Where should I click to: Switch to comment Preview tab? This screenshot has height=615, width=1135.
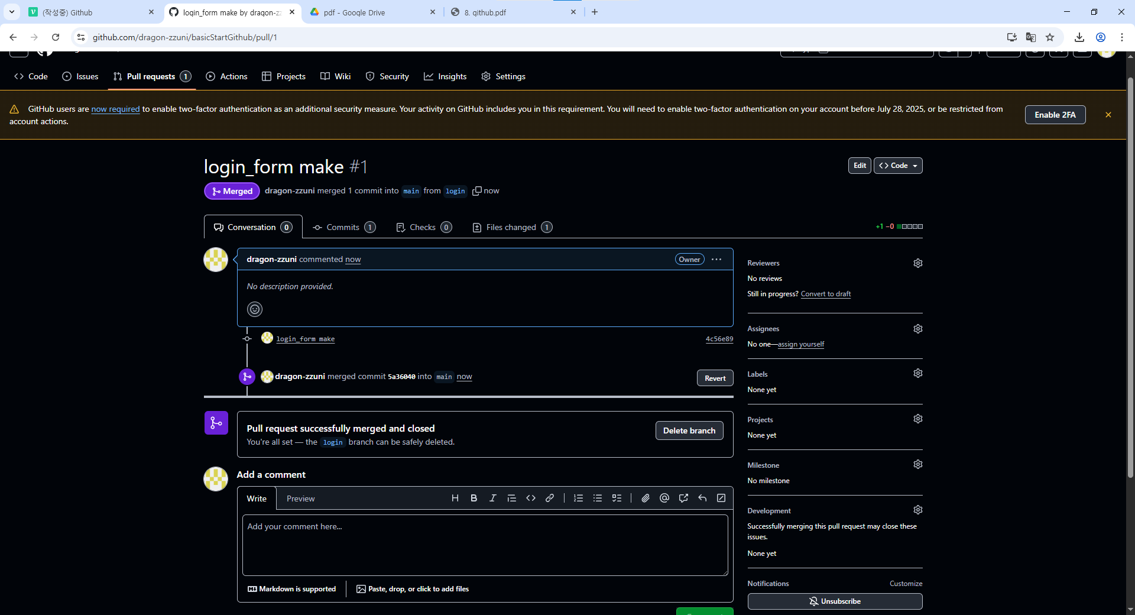click(x=300, y=499)
